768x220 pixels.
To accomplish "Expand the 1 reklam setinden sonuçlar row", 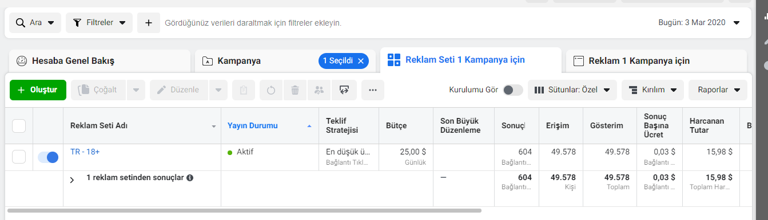I will click(x=72, y=180).
